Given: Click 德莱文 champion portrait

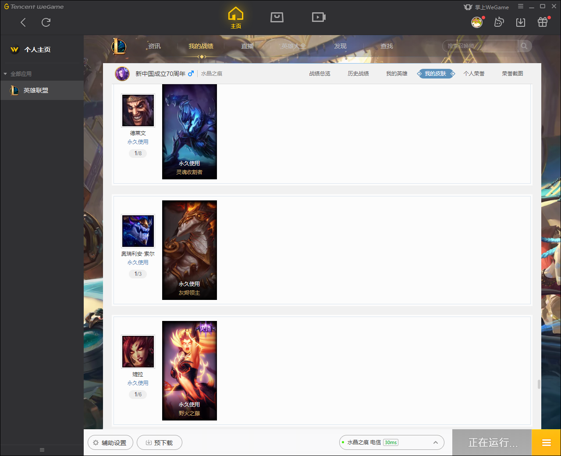Looking at the screenshot, I should (138, 110).
